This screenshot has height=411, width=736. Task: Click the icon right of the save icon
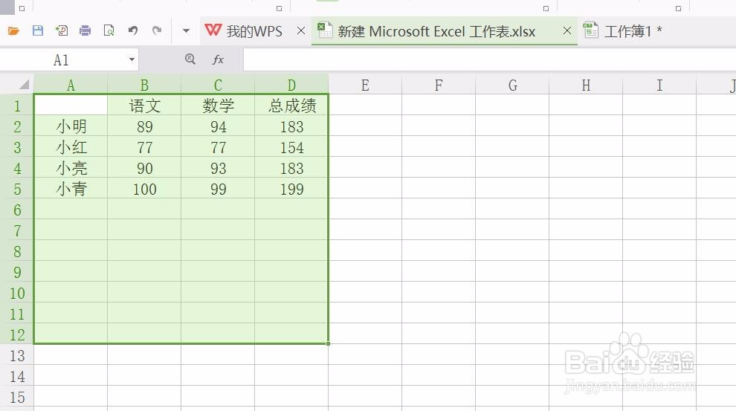pyautogui.click(x=62, y=31)
